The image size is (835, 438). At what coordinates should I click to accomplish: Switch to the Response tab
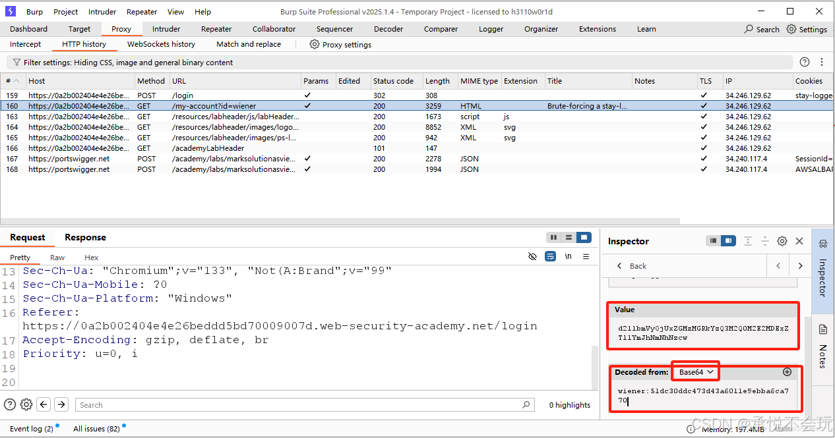[x=85, y=237]
